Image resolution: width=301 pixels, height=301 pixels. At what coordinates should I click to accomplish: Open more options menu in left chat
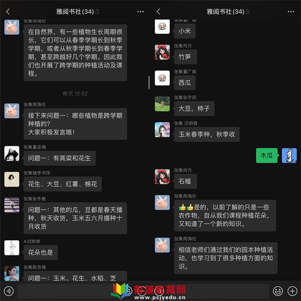point(140,12)
